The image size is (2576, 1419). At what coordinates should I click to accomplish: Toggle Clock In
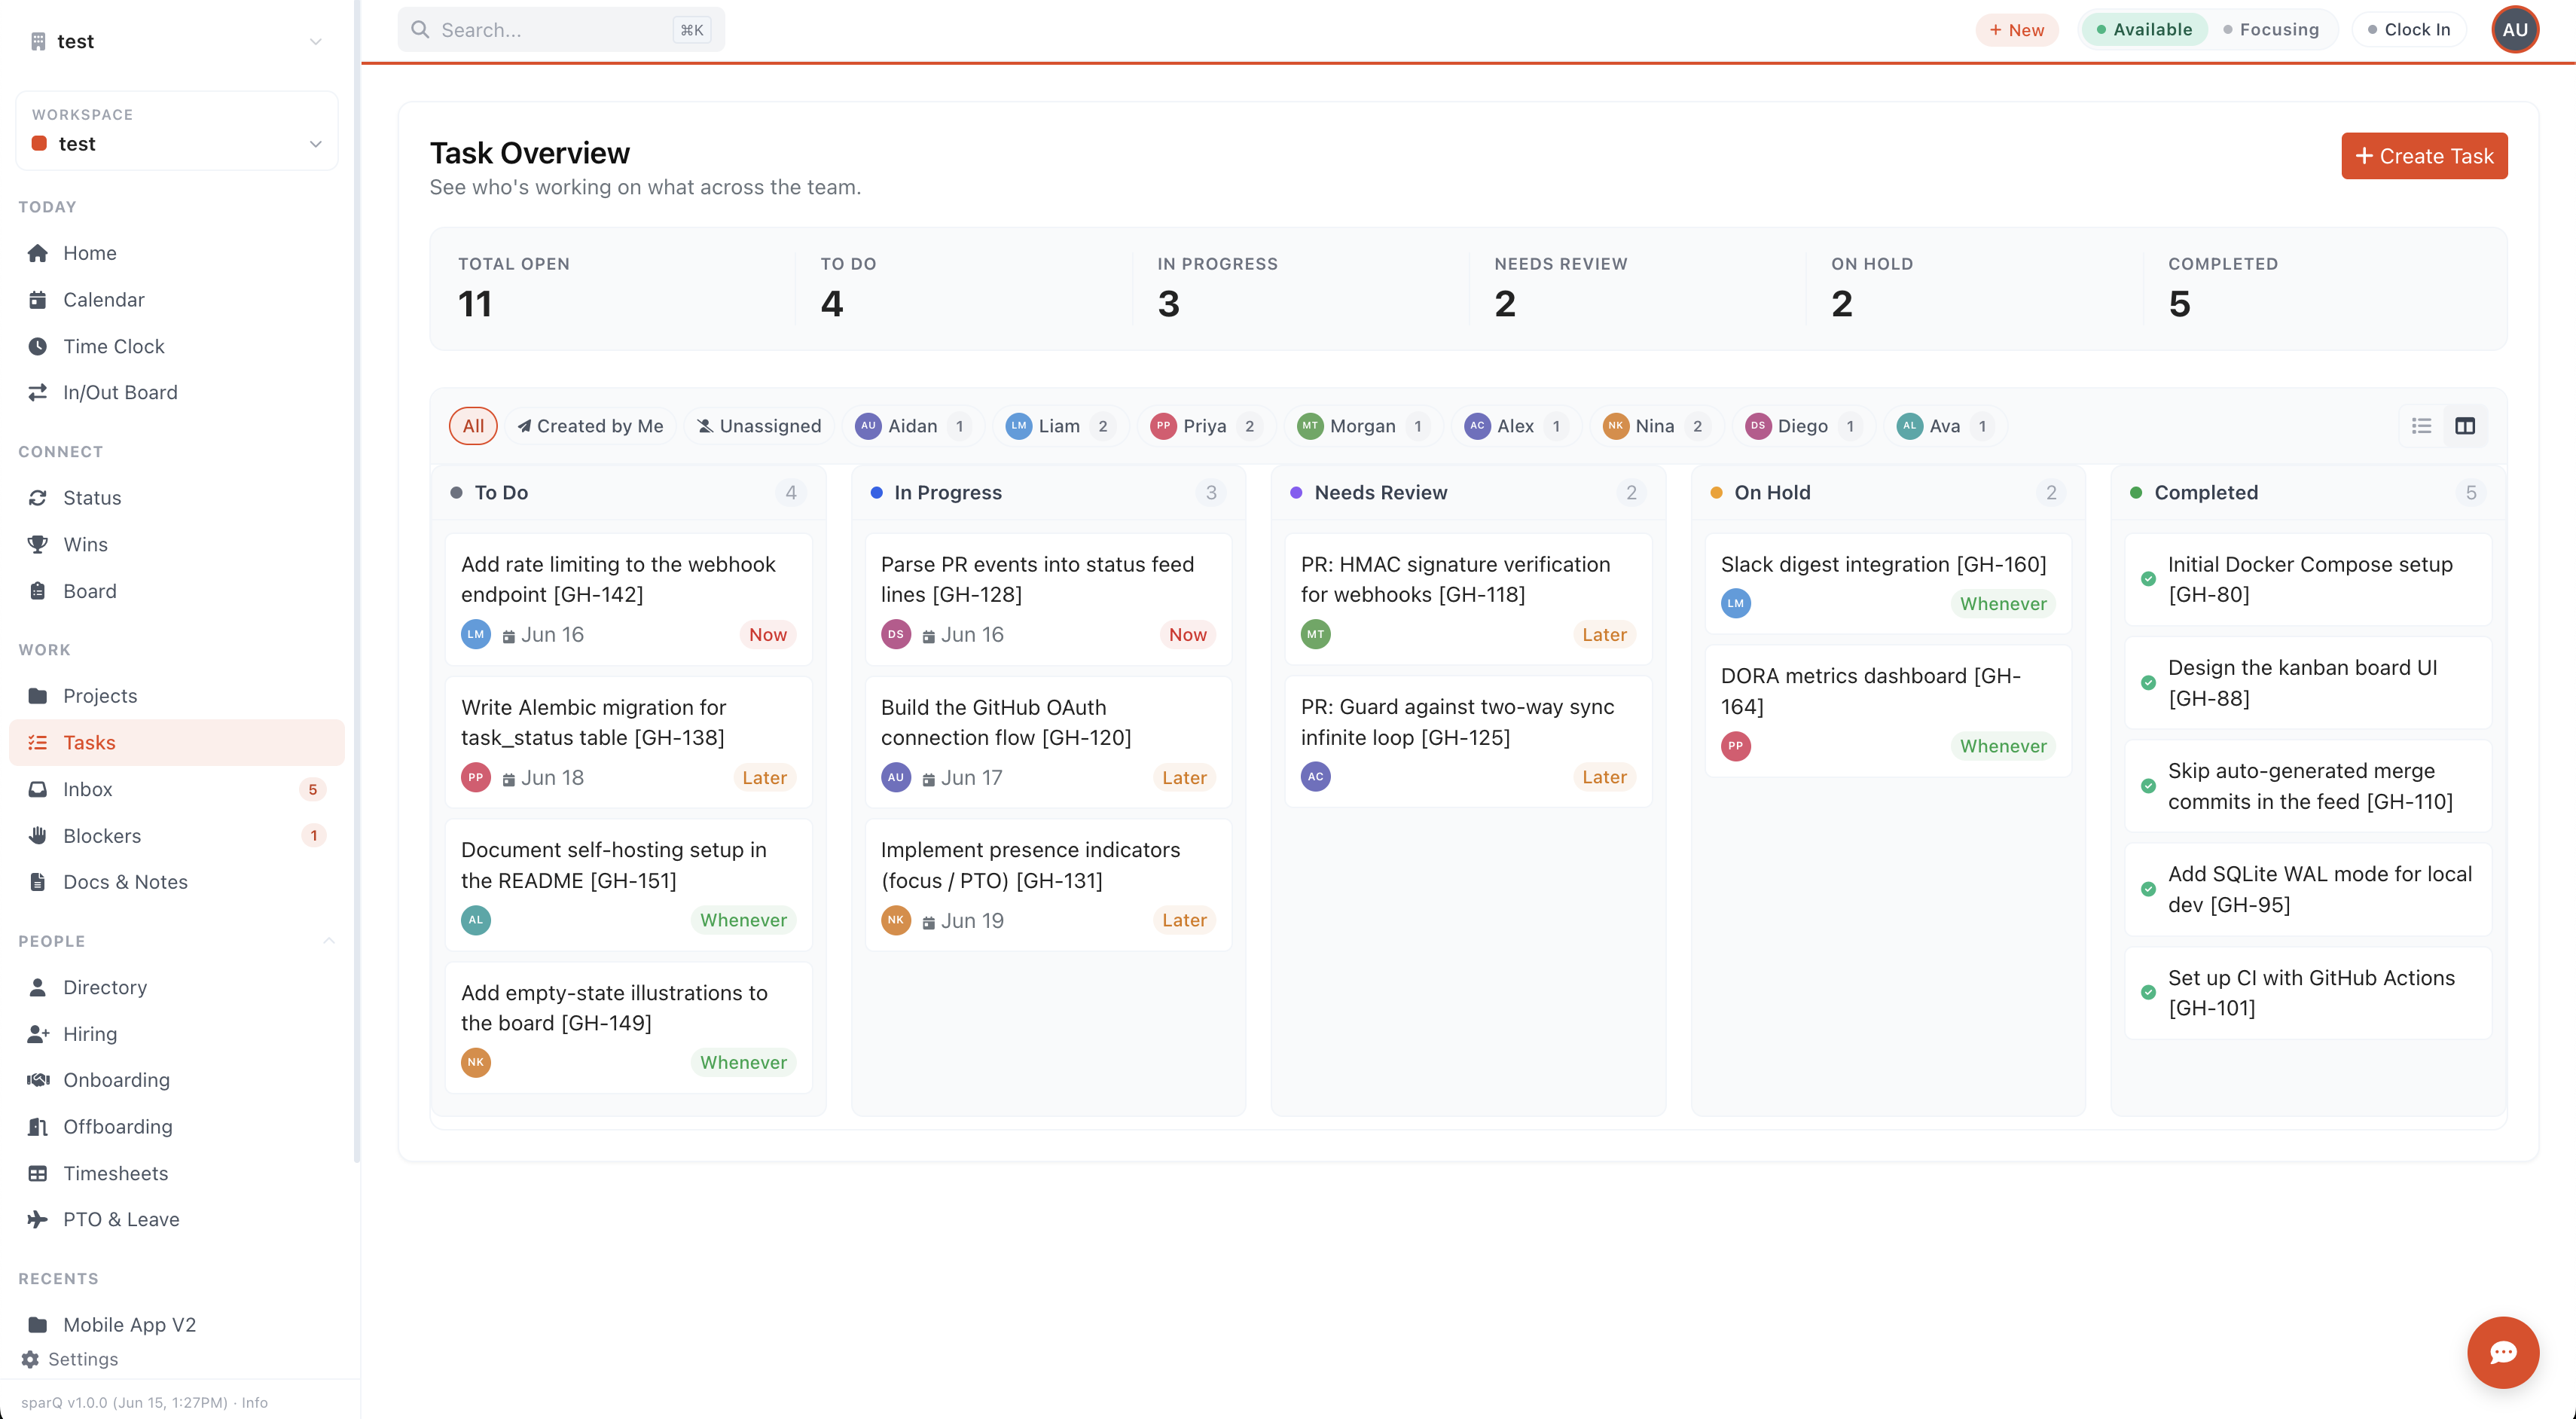click(x=2408, y=29)
